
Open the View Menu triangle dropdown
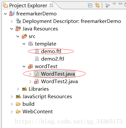click(114, 4)
